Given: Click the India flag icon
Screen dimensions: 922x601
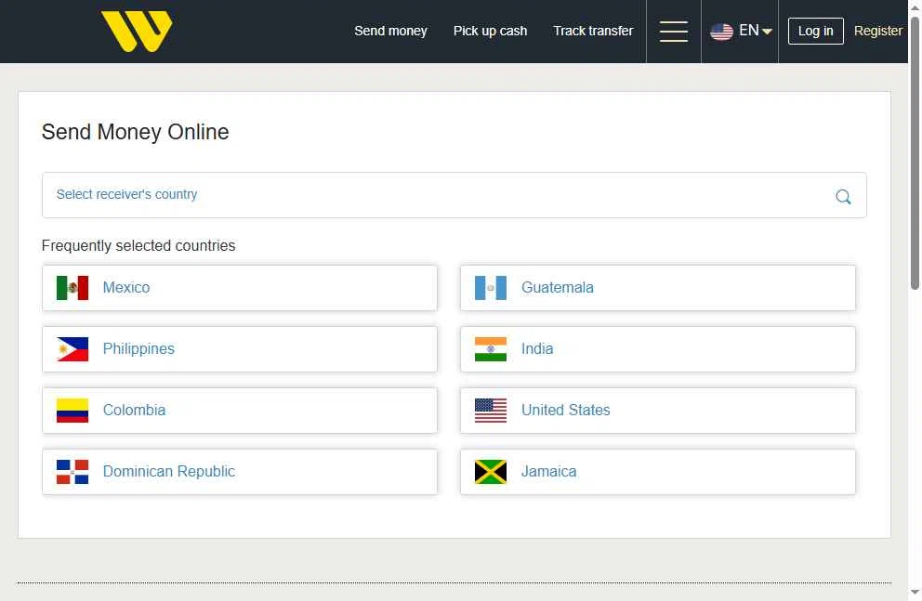Looking at the screenshot, I should tap(491, 349).
